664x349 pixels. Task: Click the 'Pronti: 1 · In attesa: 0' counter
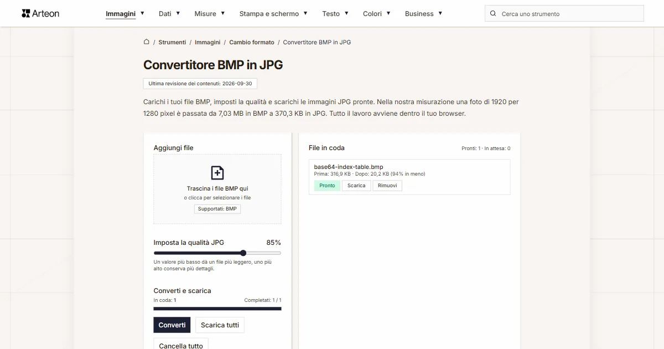486,148
